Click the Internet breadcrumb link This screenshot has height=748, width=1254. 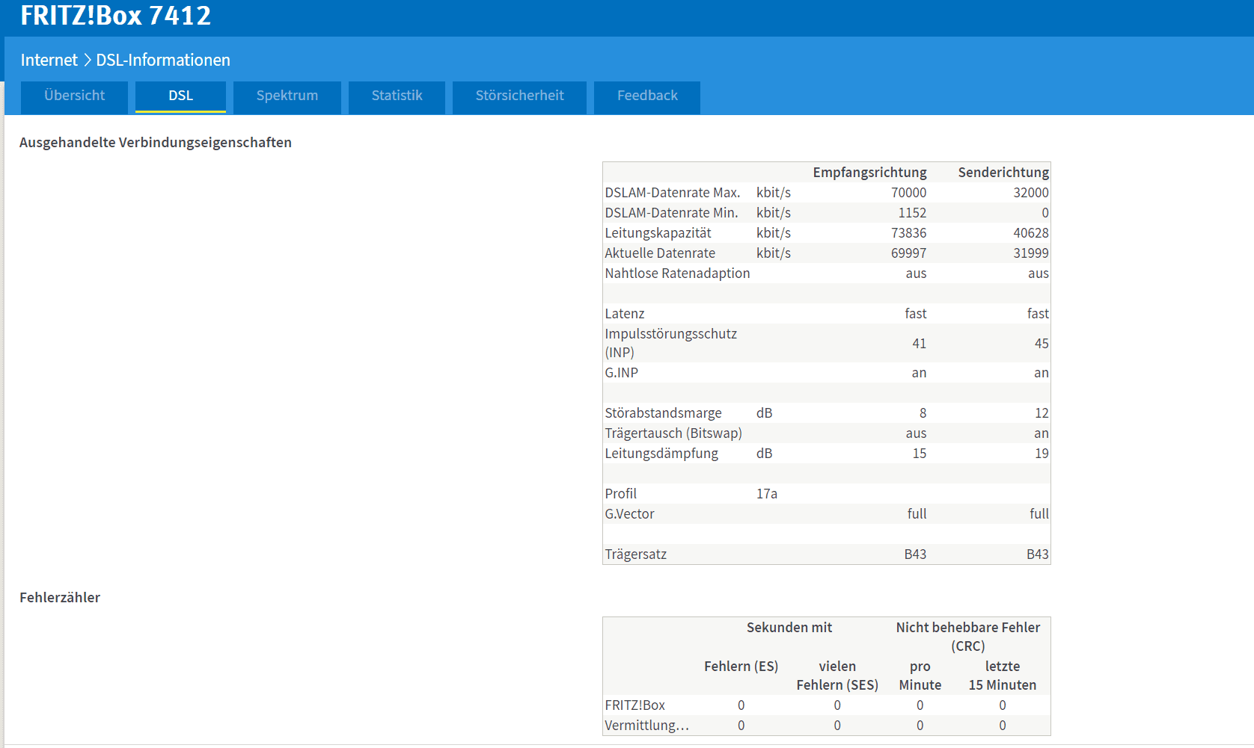click(49, 60)
